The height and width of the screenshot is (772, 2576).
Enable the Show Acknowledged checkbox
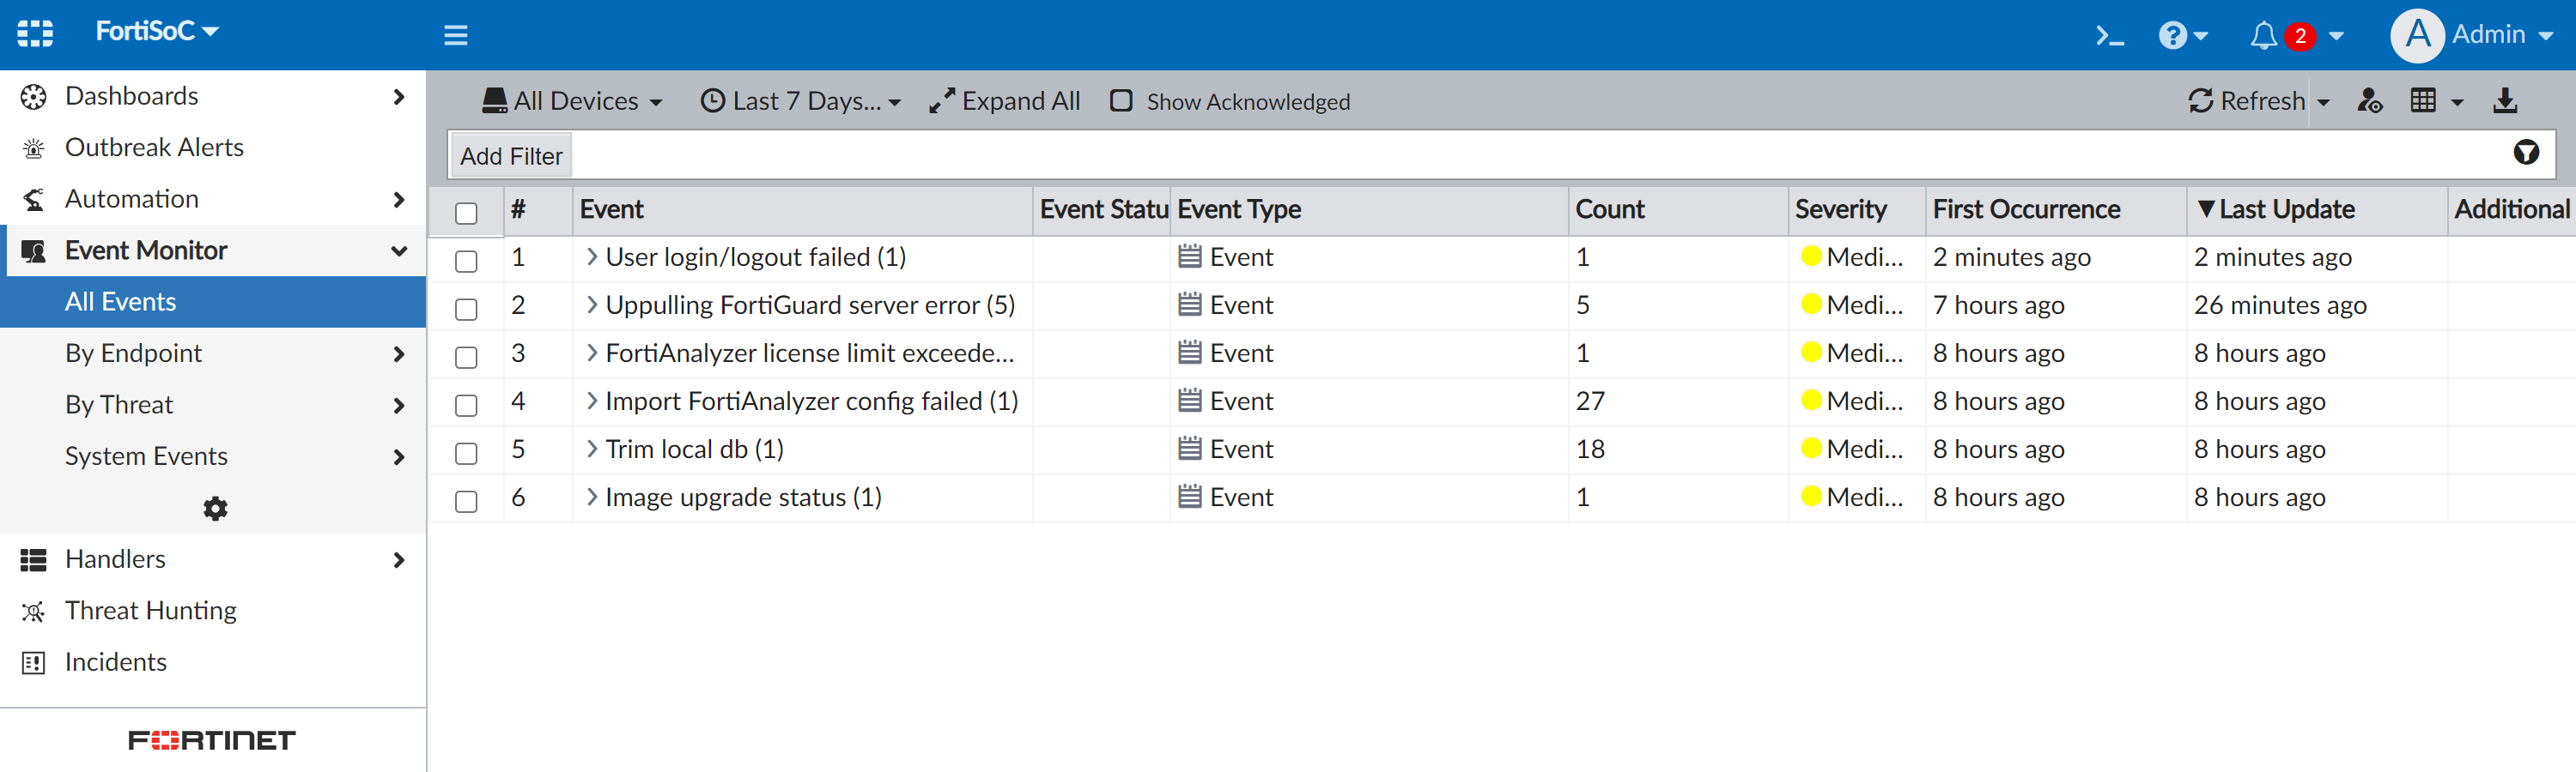pos(1122,101)
